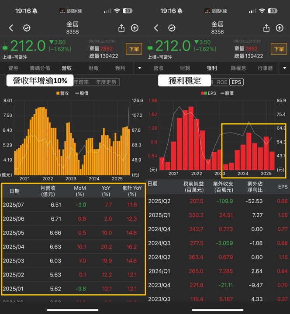The image size is (290, 314).
Task: Tap 1.15 EPS value for 2024/Q2
Action: point(283,257)
